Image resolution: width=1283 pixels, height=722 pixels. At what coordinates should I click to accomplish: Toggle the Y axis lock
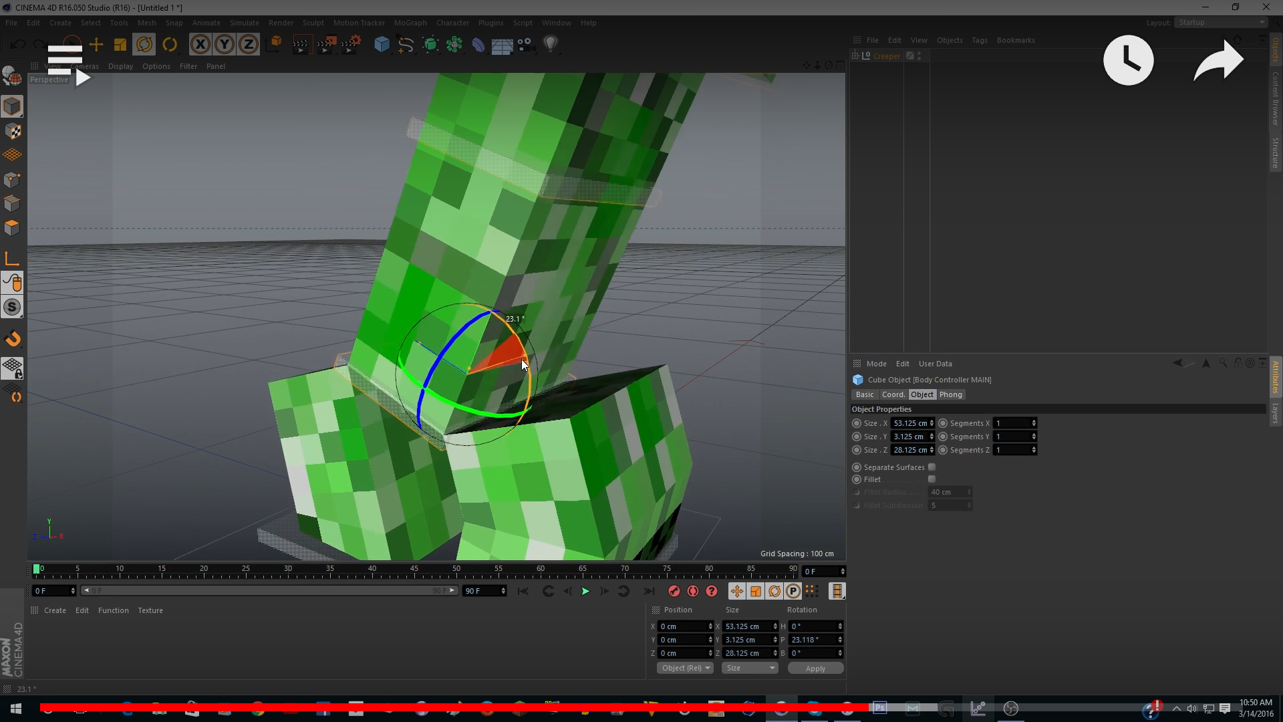point(225,45)
